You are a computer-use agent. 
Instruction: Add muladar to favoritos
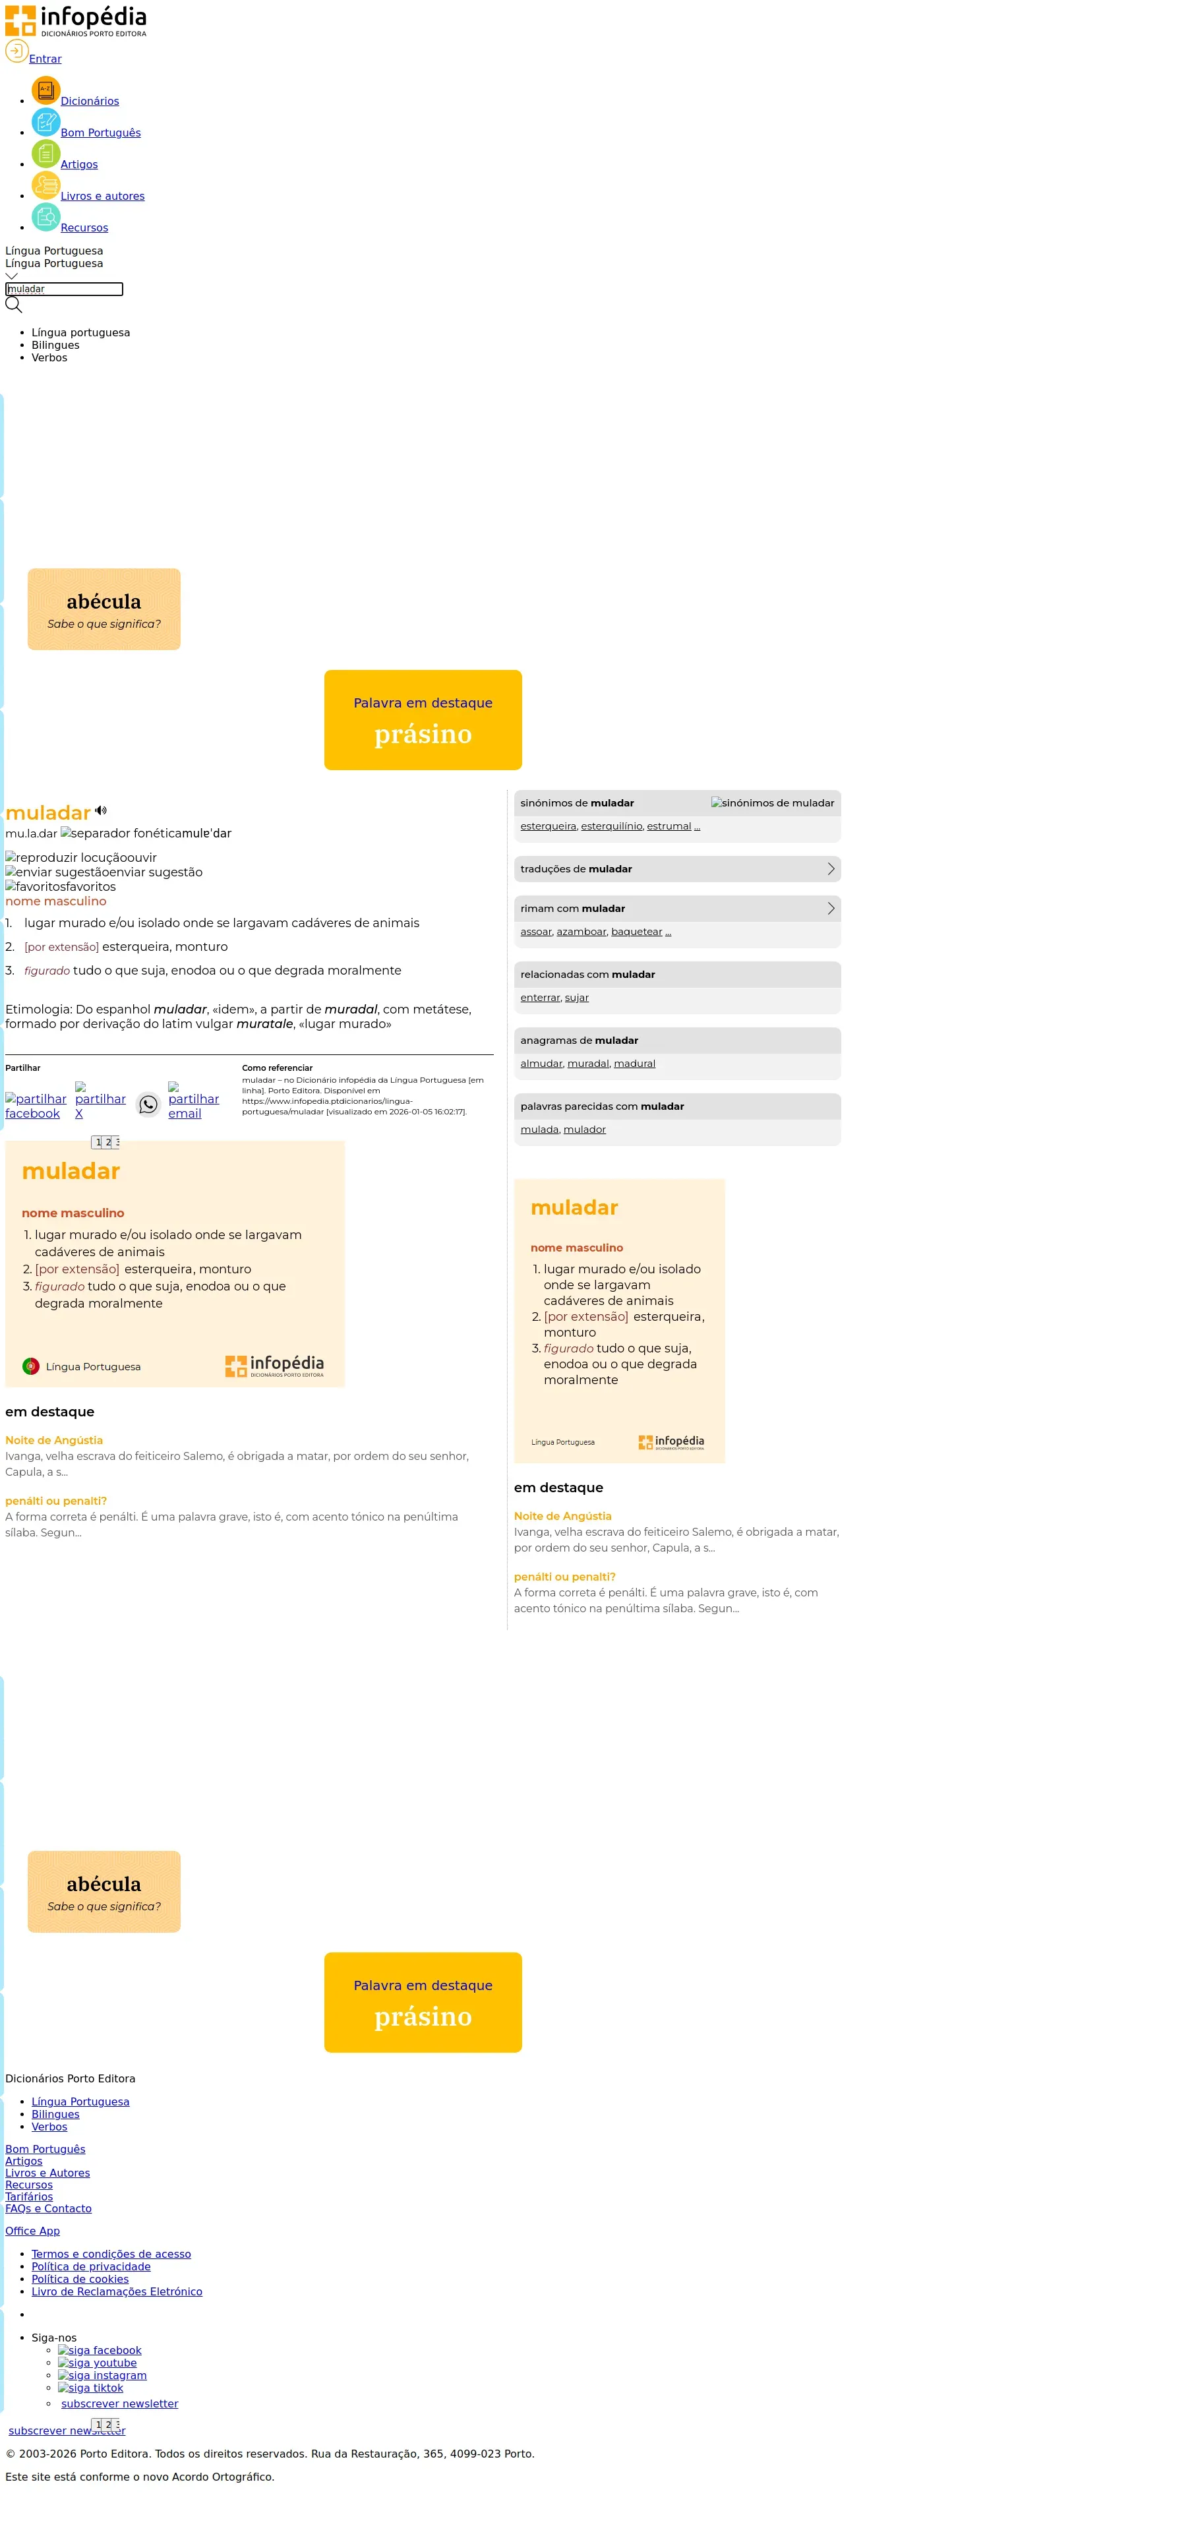pos(60,886)
